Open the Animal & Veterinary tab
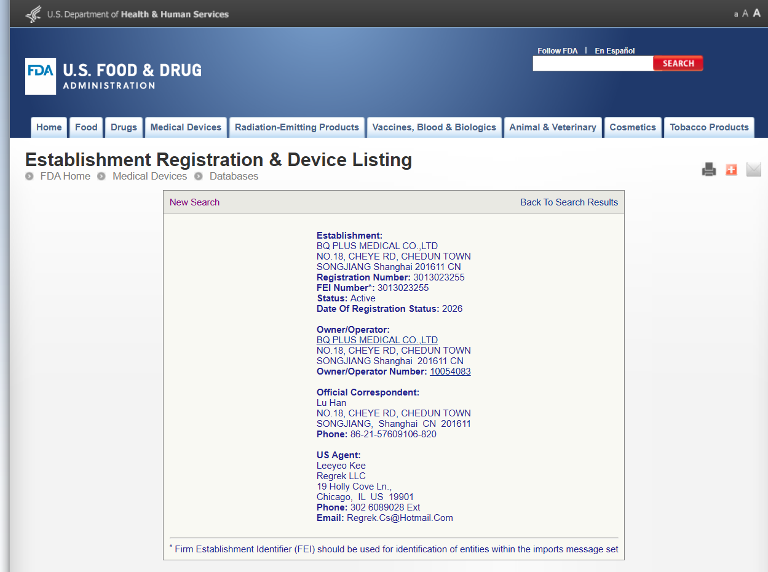The width and height of the screenshot is (768, 572). [553, 127]
